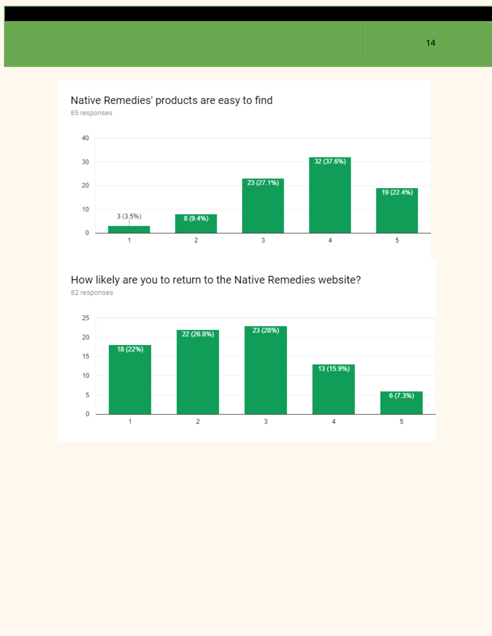Click the black bar at page top
Viewport: 492px width, 636px height.
click(x=248, y=14)
